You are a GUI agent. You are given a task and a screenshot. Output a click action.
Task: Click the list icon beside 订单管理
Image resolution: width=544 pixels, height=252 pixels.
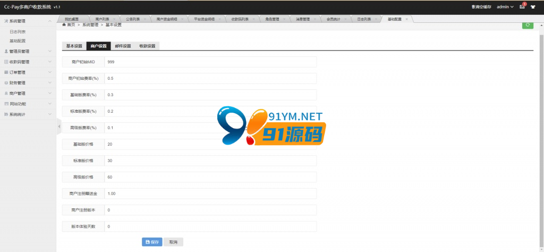6,72
